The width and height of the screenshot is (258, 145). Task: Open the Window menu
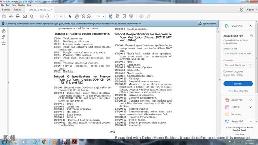[21, 5]
